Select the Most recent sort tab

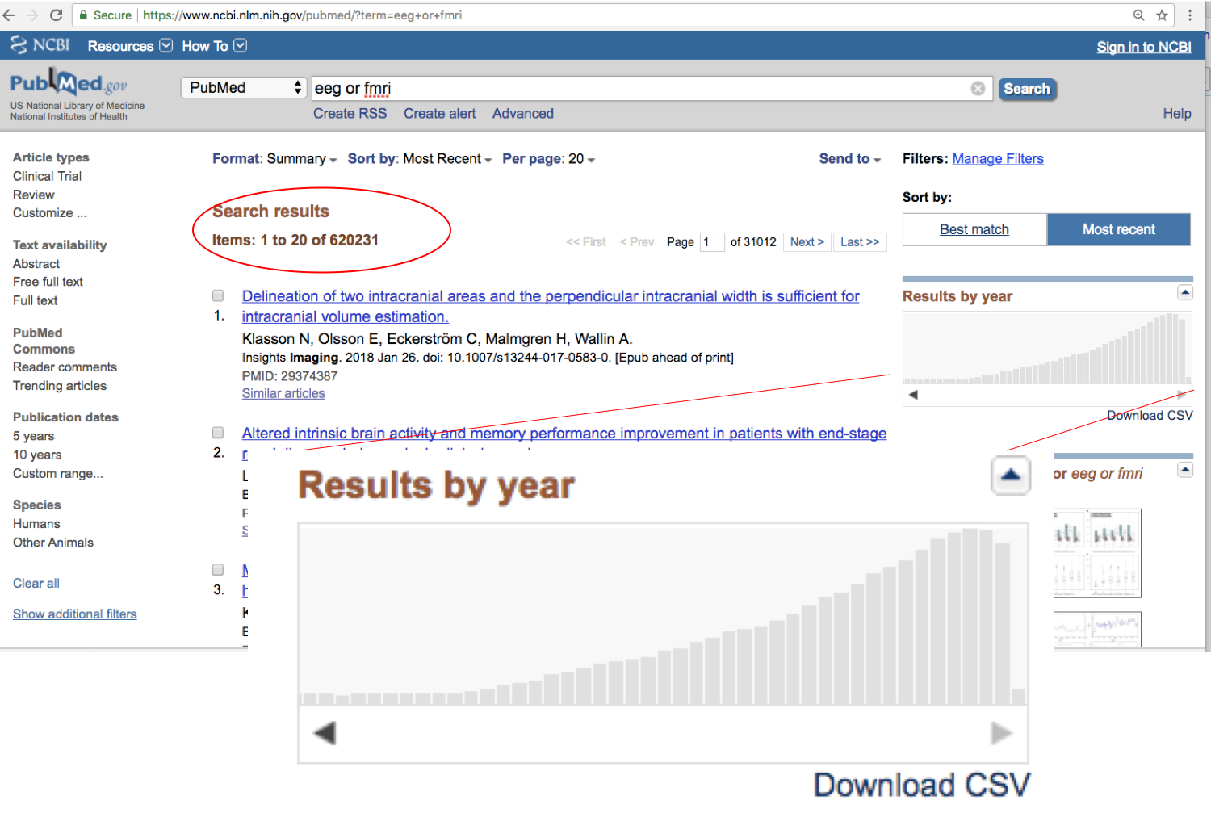coord(1119,229)
